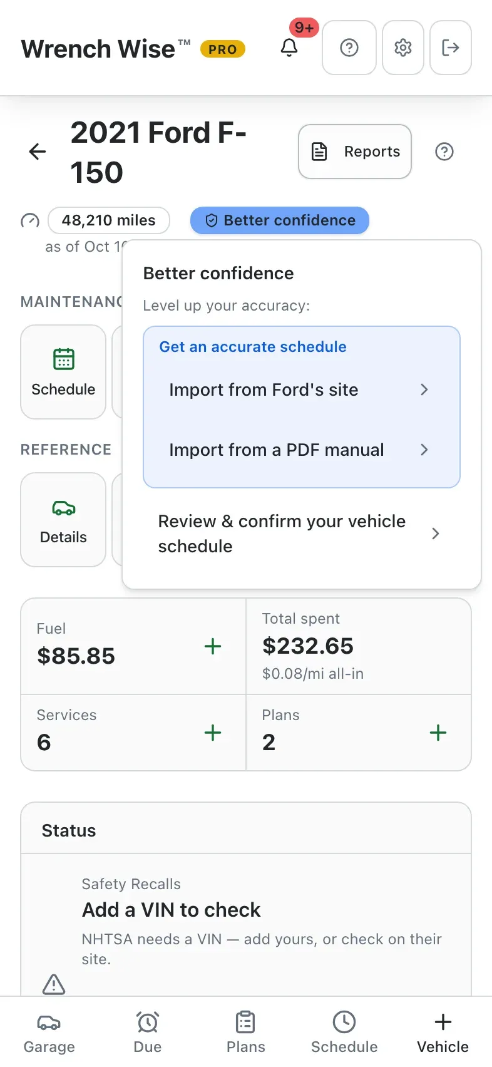Click the 2021 Ford F-150 title
The width and height of the screenshot is (492, 1067).
[158, 152]
